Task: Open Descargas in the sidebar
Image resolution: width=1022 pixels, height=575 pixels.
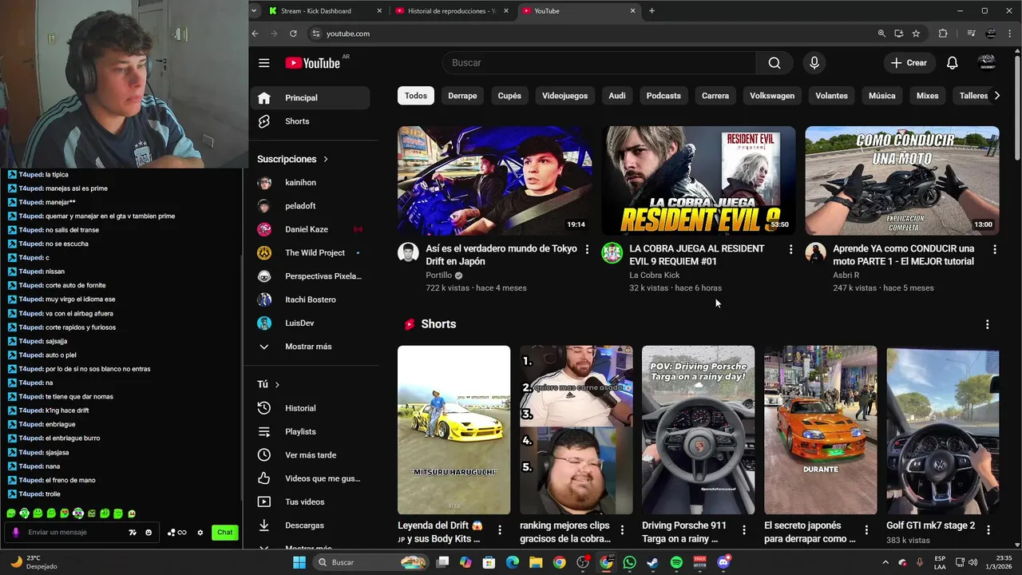Action: point(310,525)
